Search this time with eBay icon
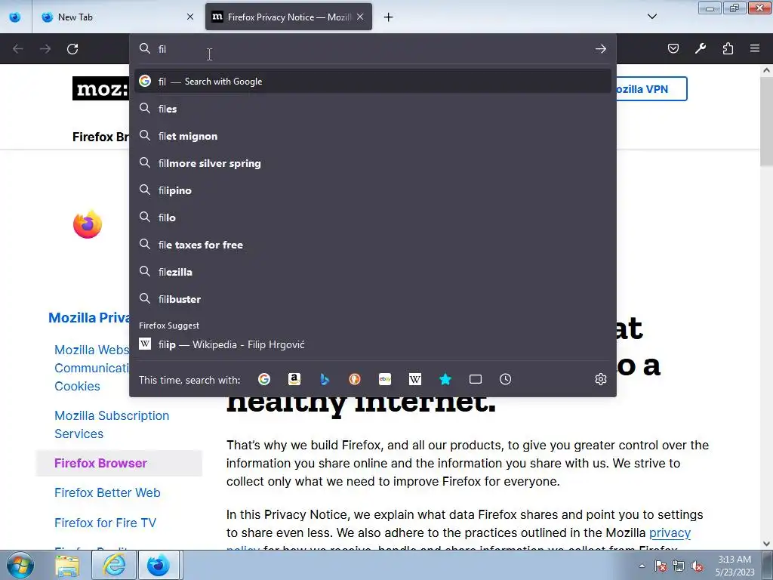The image size is (773, 580). tap(385, 379)
